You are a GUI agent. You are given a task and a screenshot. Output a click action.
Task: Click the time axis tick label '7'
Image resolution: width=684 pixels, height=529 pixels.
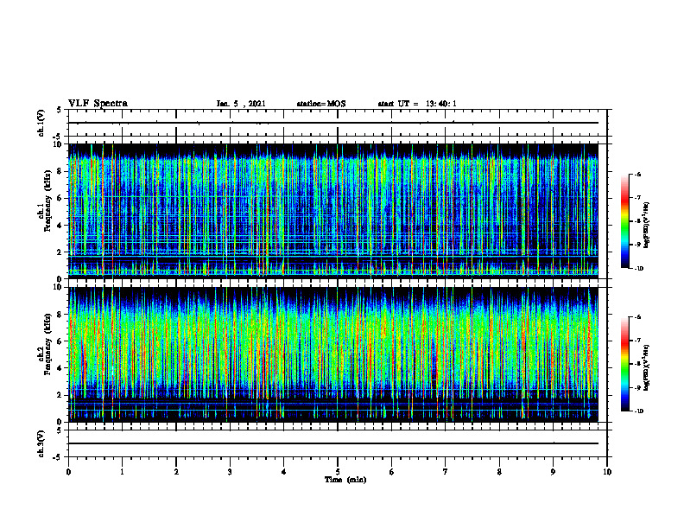click(446, 472)
